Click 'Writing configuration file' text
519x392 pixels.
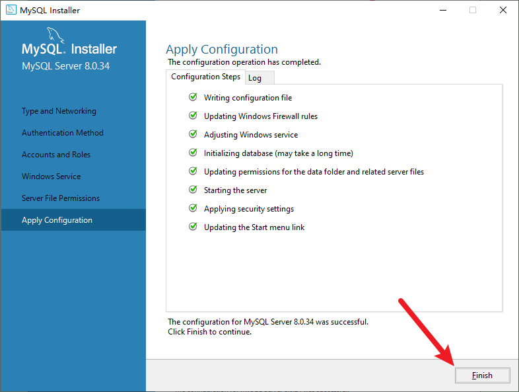point(248,98)
